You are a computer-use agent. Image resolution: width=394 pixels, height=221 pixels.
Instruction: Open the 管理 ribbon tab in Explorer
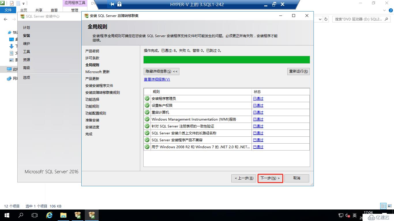75,10
